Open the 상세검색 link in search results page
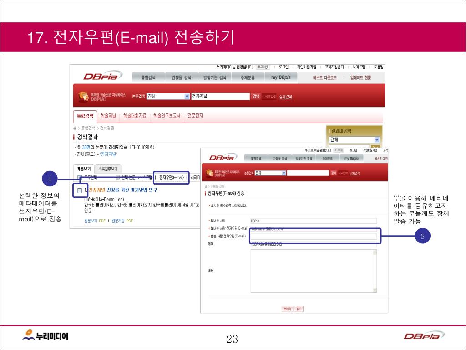The height and width of the screenshot is (350, 466). (286, 97)
